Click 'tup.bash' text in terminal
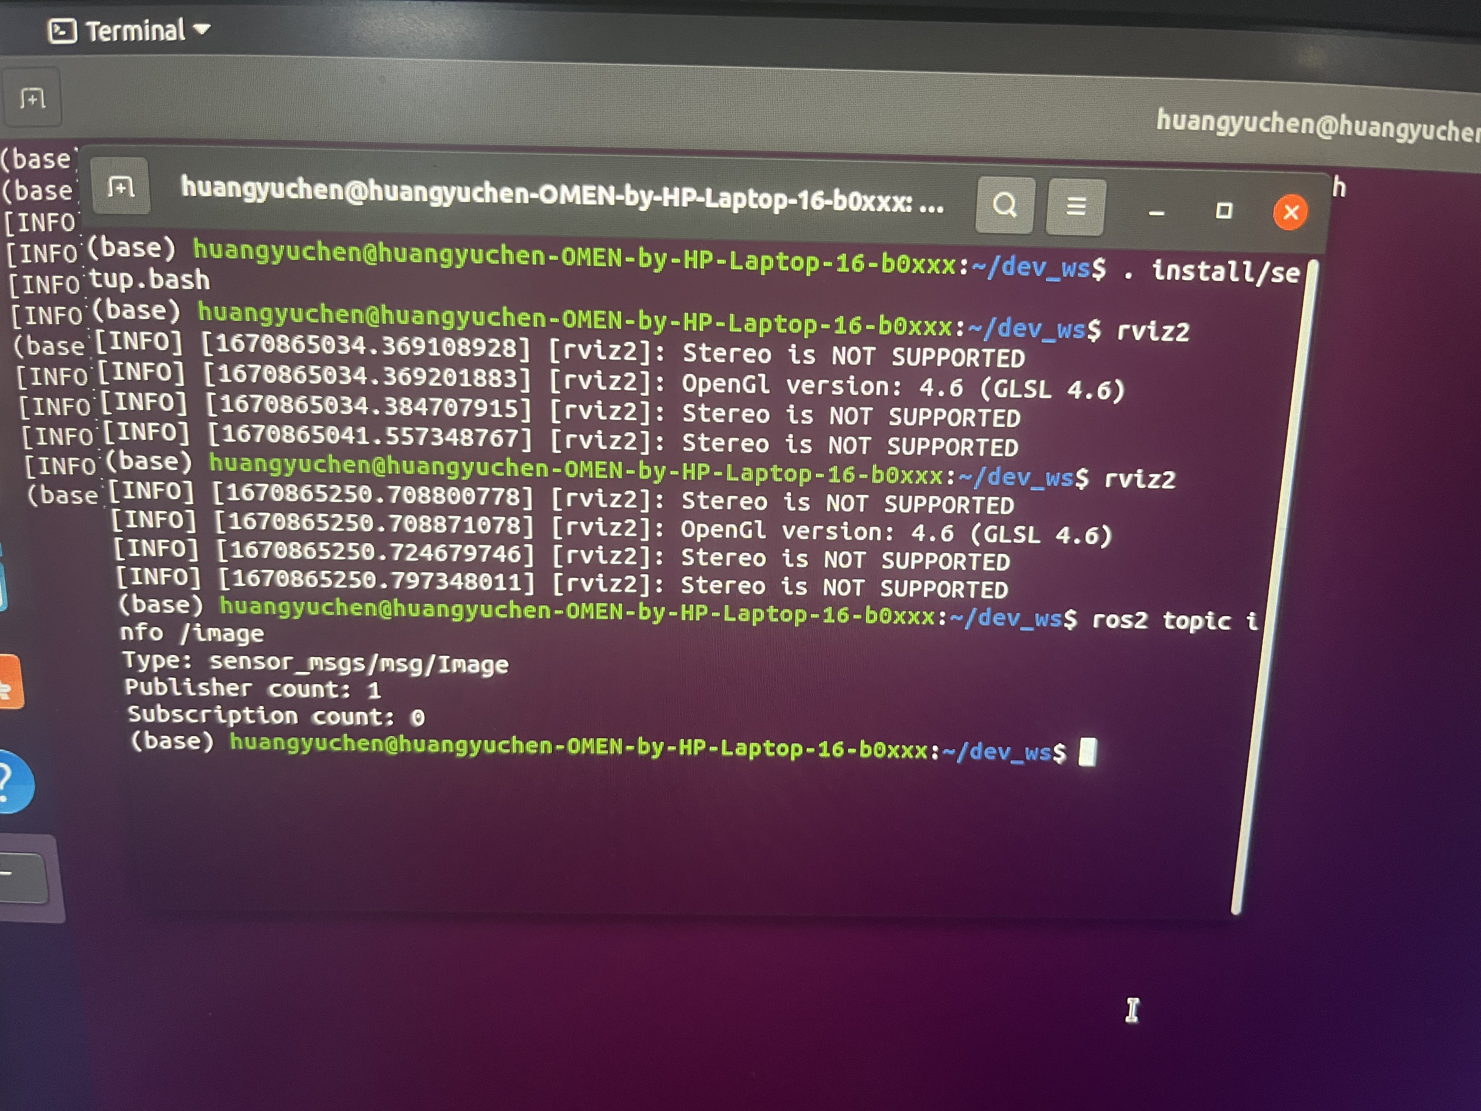The height and width of the screenshot is (1111, 1481). coord(149,279)
